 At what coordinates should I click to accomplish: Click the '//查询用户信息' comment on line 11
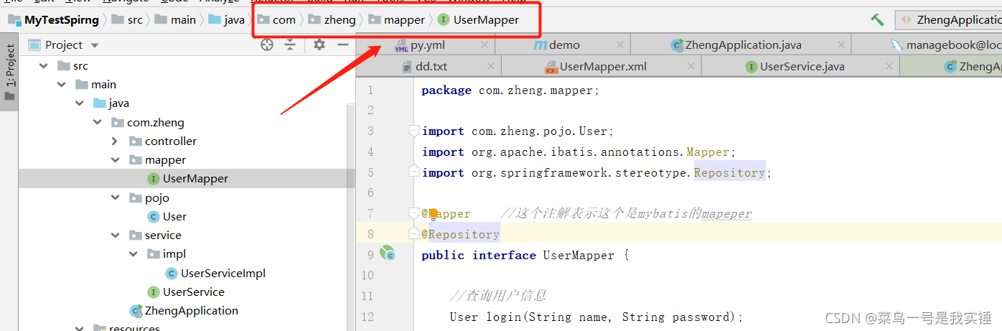click(498, 295)
